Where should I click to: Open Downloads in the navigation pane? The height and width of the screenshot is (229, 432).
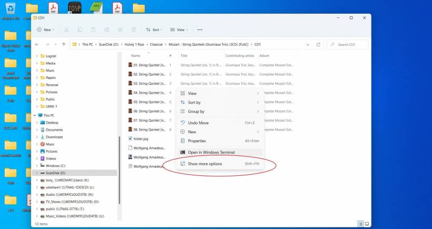coord(54,137)
